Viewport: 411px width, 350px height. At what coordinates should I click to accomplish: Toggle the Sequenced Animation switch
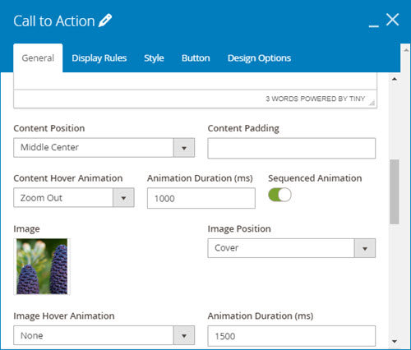279,195
